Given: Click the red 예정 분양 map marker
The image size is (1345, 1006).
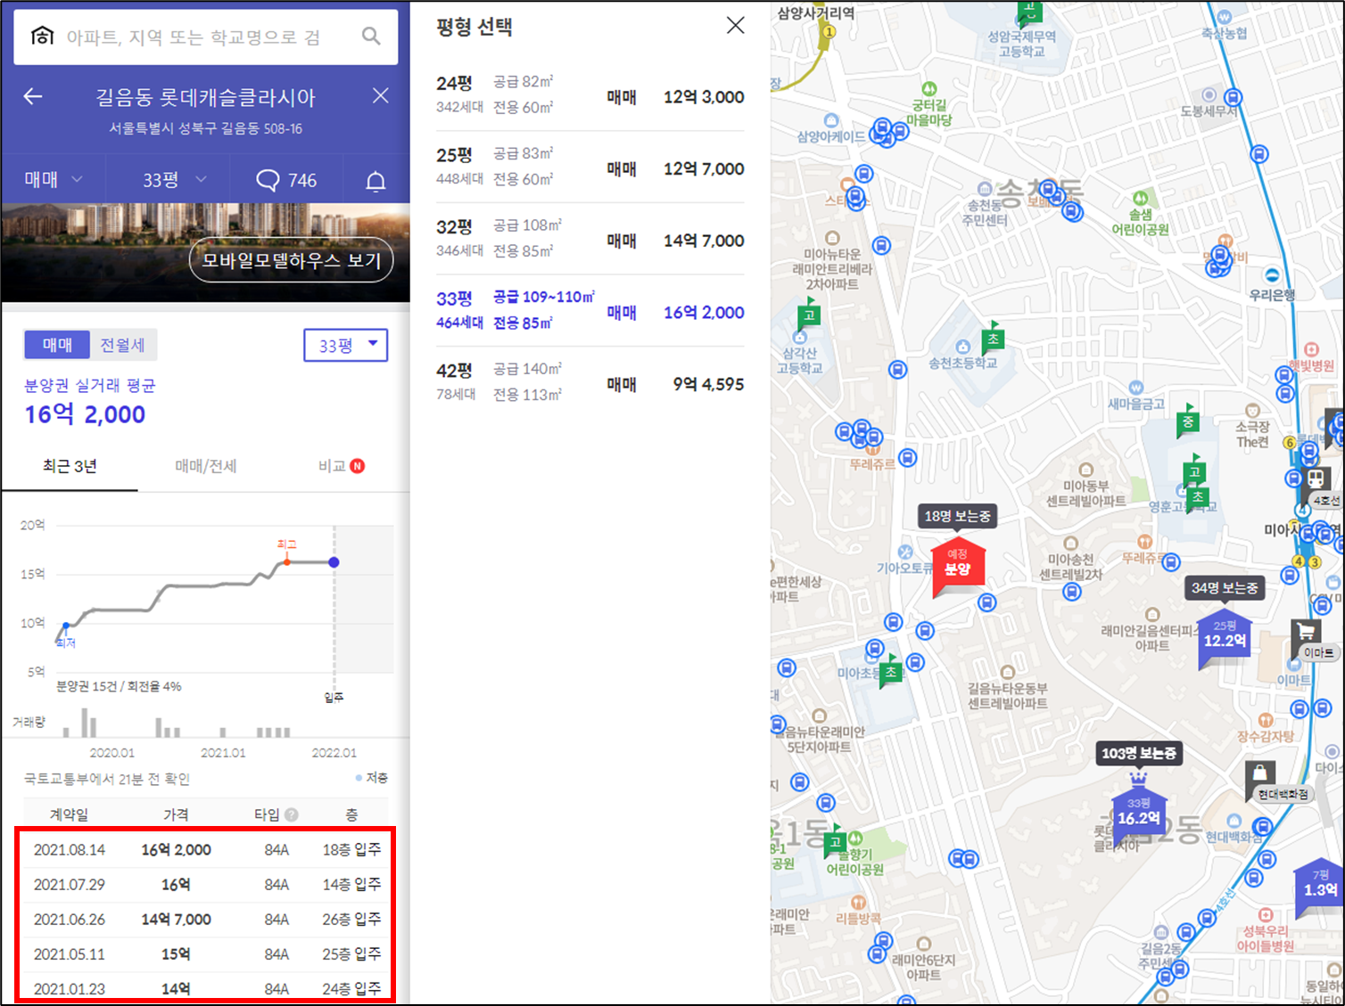Looking at the screenshot, I should (958, 565).
